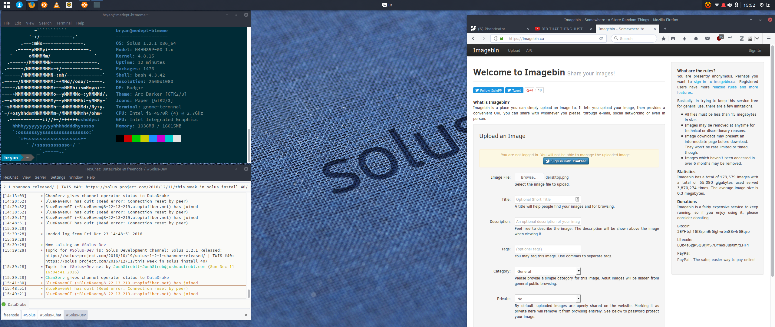
Task: Launch VLC from the top panel
Action: [57, 5]
